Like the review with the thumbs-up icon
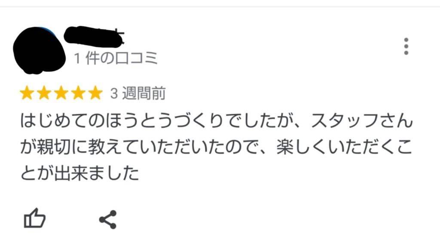This screenshot has width=440, height=247. pyautogui.click(x=34, y=218)
